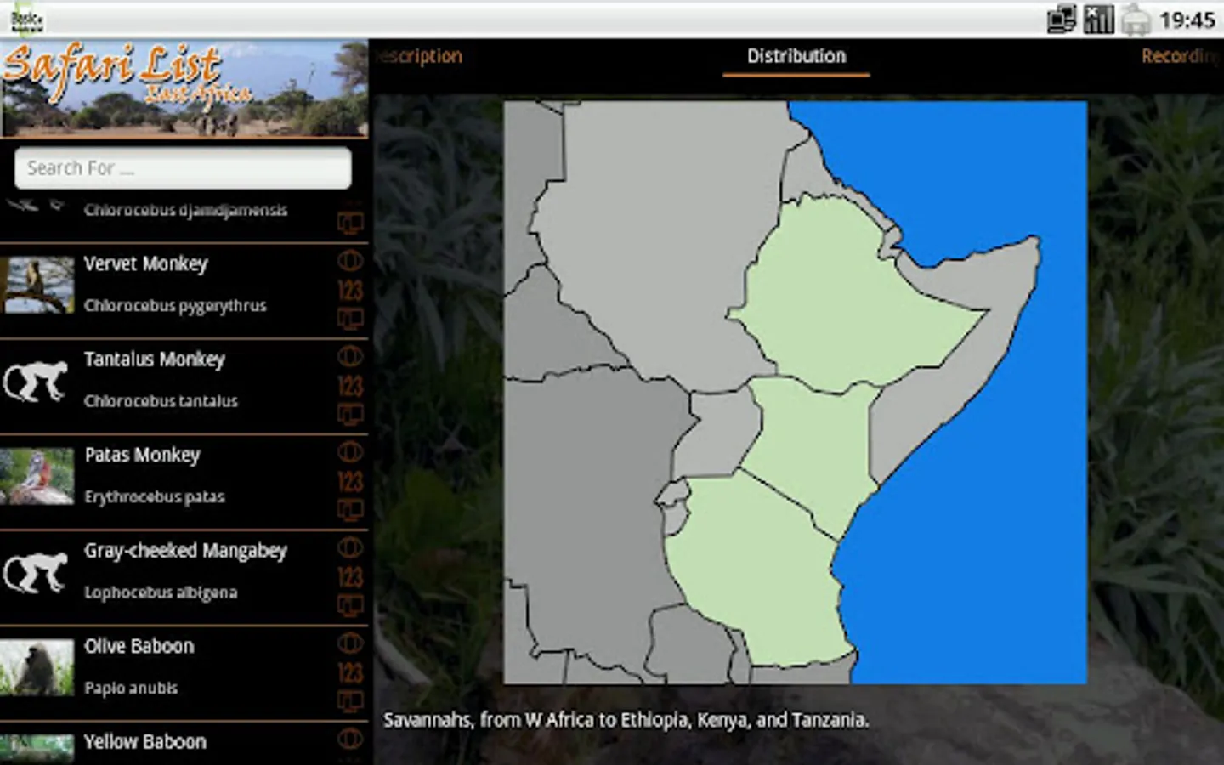1224x765 pixels.
Task: Select the Yellow Baboon list entry
Action: [x=184, y=744]
